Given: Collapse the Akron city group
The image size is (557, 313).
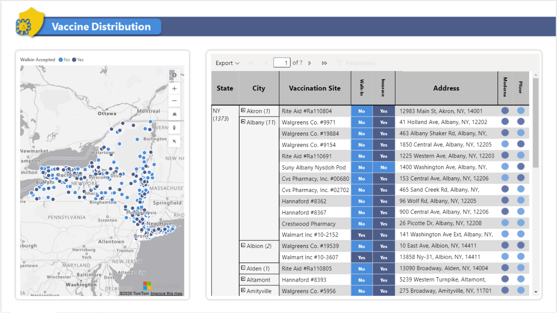Looking at the screenshot, I should click(243, 111).
